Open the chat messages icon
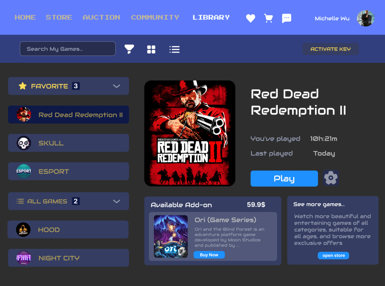 286,18
